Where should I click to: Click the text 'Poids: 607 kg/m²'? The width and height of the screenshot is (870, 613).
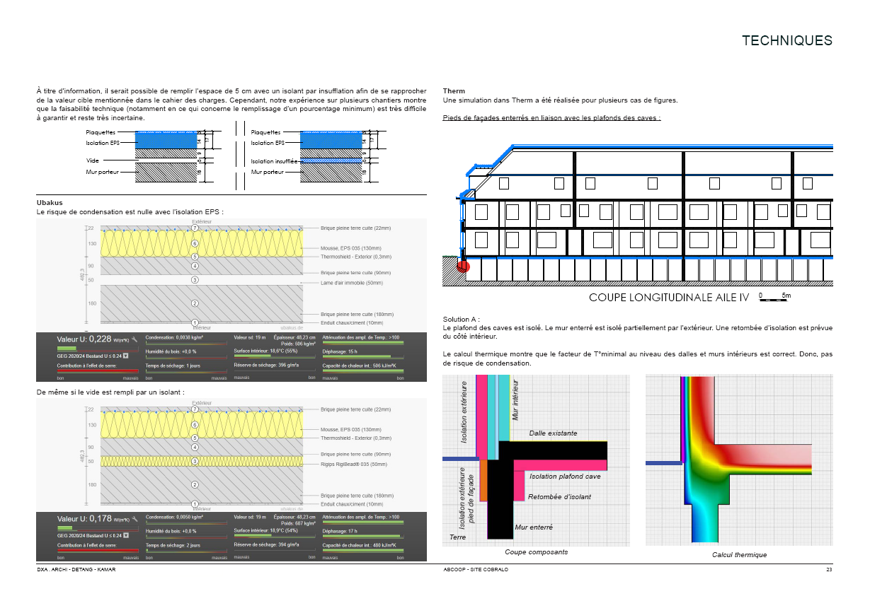coord(297,524)
